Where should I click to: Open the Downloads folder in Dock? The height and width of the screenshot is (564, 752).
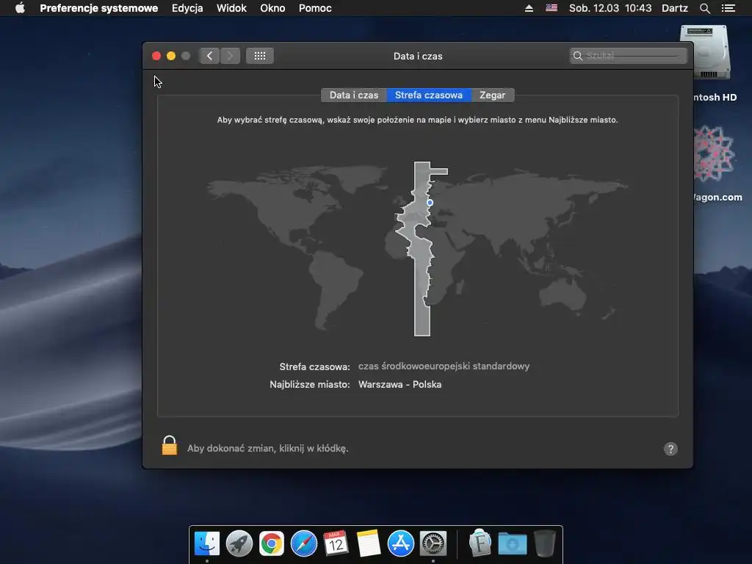tap(512, 544)
